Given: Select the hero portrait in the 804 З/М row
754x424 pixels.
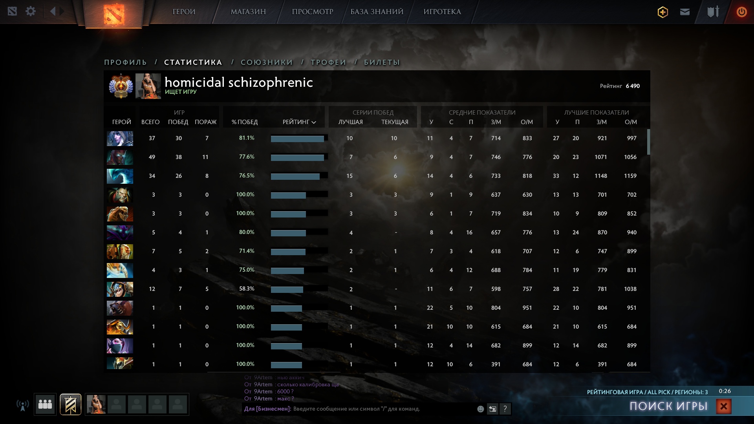Looking at the screenshot, I should (x=120, y=308).
